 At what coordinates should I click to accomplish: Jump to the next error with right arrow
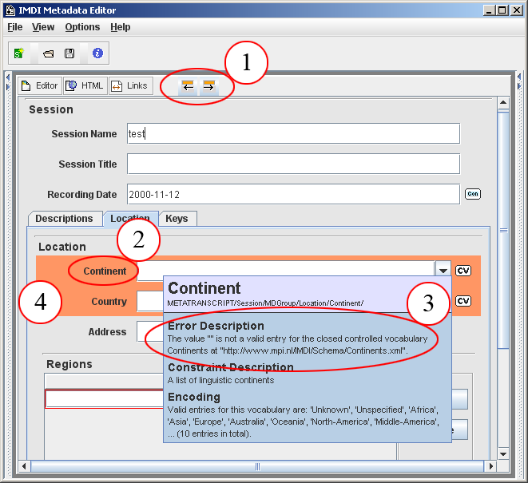[x=208, y=86]
